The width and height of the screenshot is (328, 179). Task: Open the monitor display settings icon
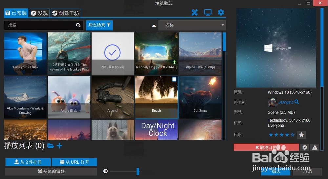pyautogui.click(x=208, y=13)
